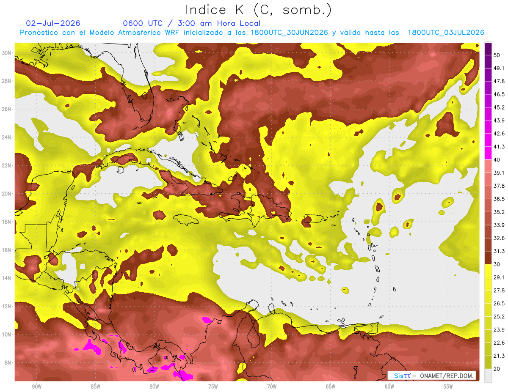This screenshot has height=392, width=508.
Task: Click the "1800UTC_30JUN2026" initialization time
Action: [x=289, y=33]
